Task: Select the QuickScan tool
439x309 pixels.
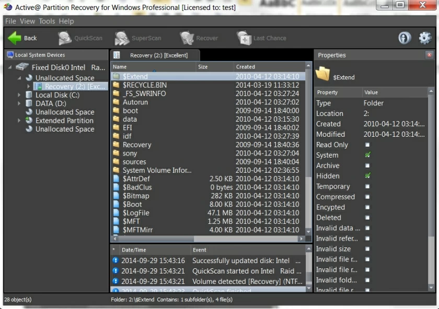Action: click(80, 38)
